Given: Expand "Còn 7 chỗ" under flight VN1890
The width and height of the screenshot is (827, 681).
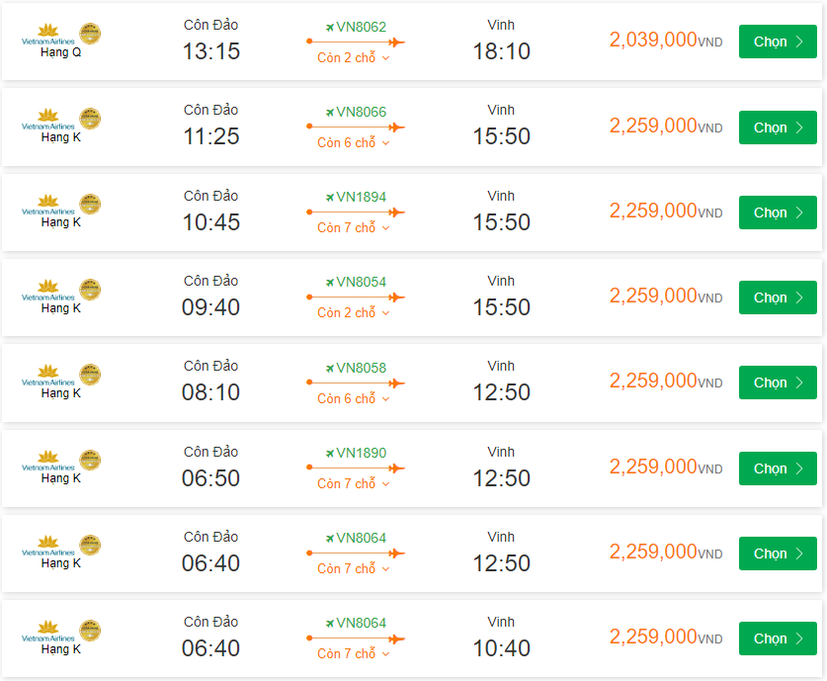Looking at the screenshot, I should pos(354,483).
